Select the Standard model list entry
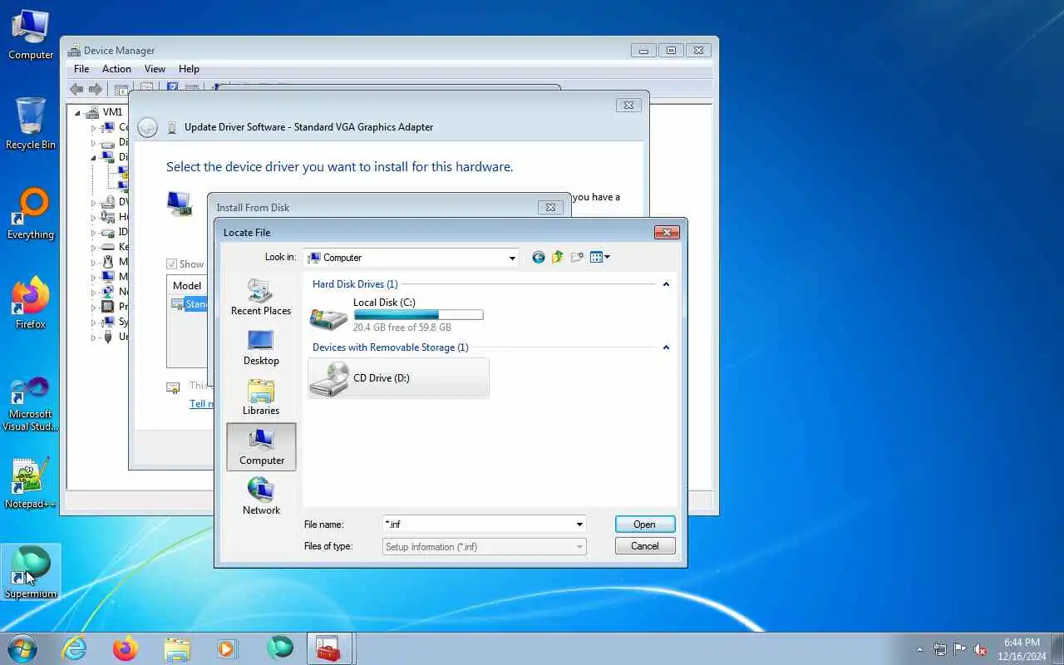Screen dimensions: 1064x665 pyautogui.click(x=190, y=304)
